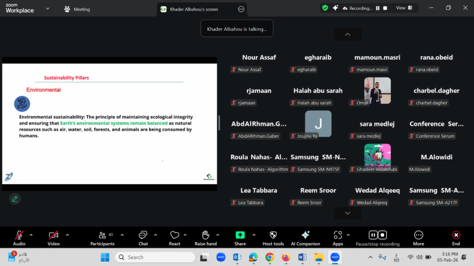Click the green Share screen button
Viewport: 474px width, 266px height.
click(240, 235)
